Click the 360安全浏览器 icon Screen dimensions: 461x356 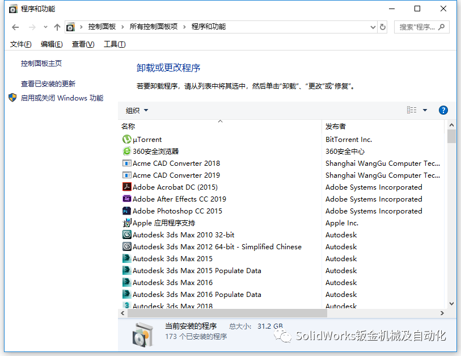tap(126, 151)
